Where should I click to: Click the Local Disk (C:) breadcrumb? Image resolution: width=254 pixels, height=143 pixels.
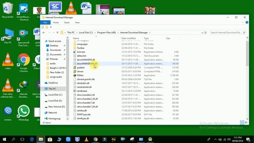click(x=86, y=33)
